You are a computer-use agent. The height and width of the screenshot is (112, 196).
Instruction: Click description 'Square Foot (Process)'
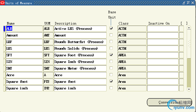pyautogui.click(x=80, y=55)
